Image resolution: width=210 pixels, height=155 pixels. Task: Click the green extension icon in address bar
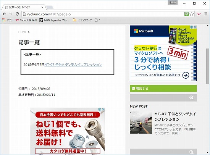pyautogui.click(x=187, y=14)
